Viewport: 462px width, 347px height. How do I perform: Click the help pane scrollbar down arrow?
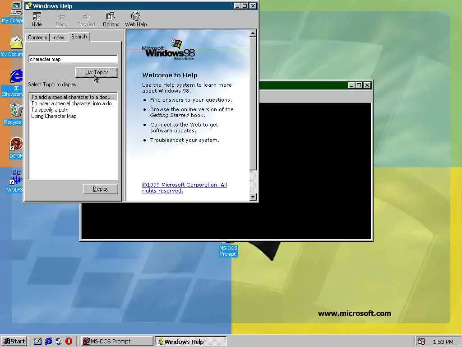point(253,197)
